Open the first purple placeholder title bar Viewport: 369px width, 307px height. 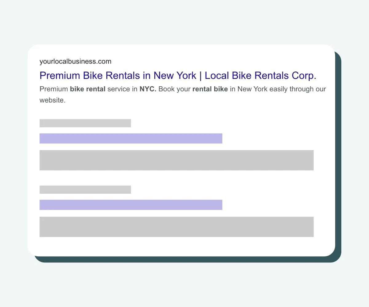coord(131,138)
